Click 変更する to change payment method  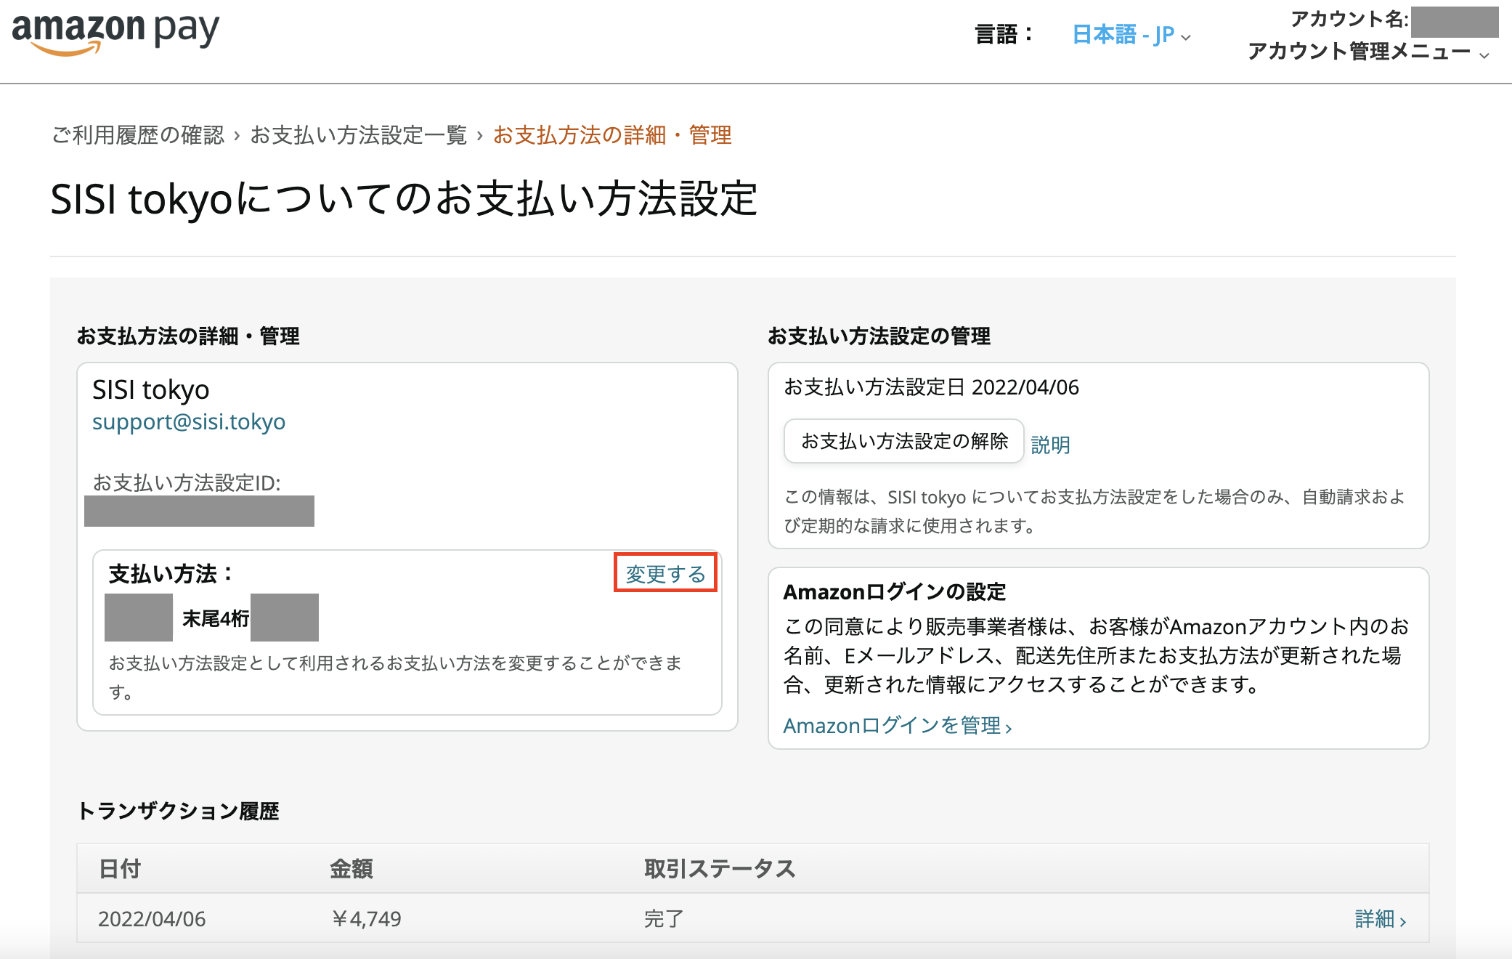click(x=665, y=574)
